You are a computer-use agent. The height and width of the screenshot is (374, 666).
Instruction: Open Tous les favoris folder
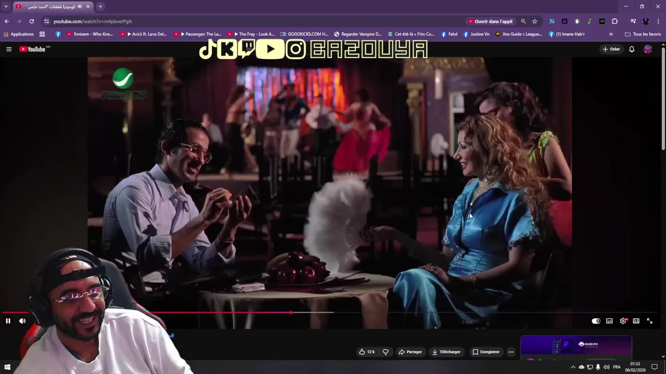point(643,34)
